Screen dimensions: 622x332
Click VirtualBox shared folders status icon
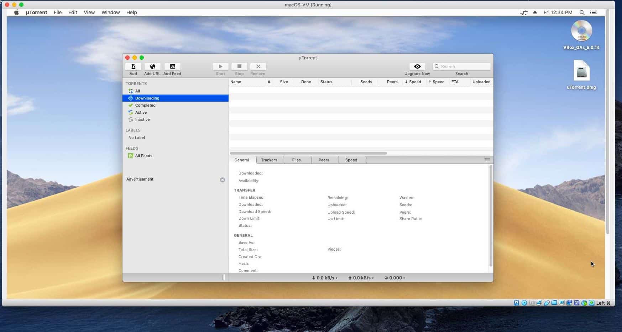pos(554,303)
